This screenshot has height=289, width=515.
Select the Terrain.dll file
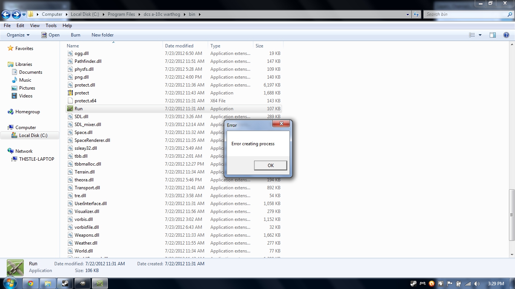tap(84, 172)
